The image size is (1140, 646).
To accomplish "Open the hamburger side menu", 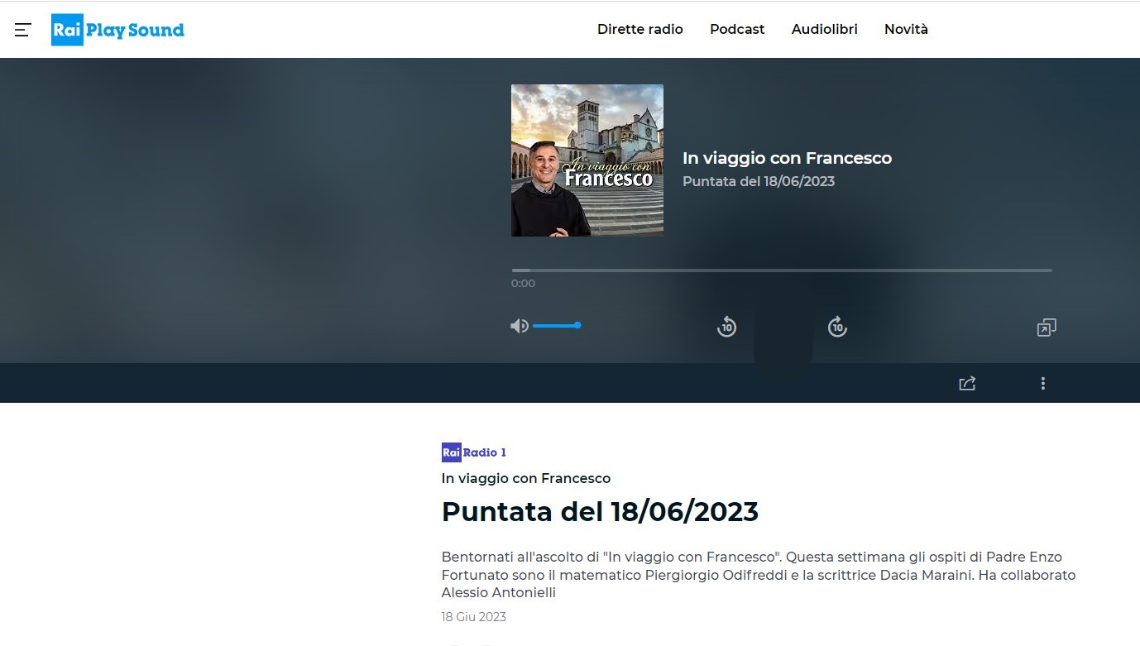I will 23,30.
